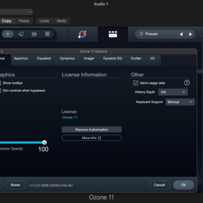Click the Copy button
The image size is (203, 203).
7,21
